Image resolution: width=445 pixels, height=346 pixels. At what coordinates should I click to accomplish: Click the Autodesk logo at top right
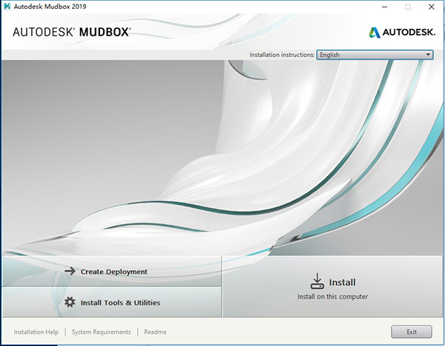(402, 33)
